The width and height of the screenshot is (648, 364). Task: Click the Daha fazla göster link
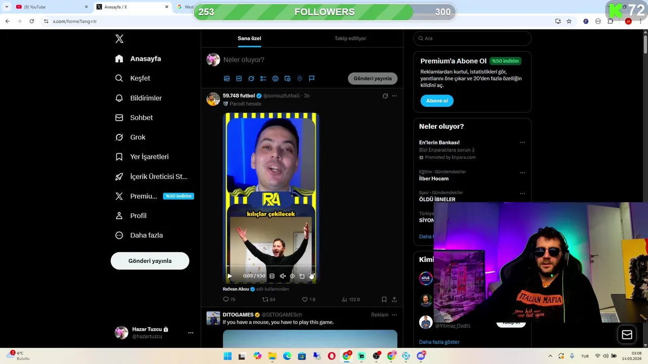tap(439, 342)
